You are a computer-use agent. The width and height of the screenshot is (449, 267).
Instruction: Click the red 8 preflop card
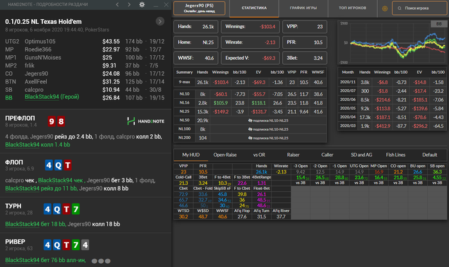[61, 121]
